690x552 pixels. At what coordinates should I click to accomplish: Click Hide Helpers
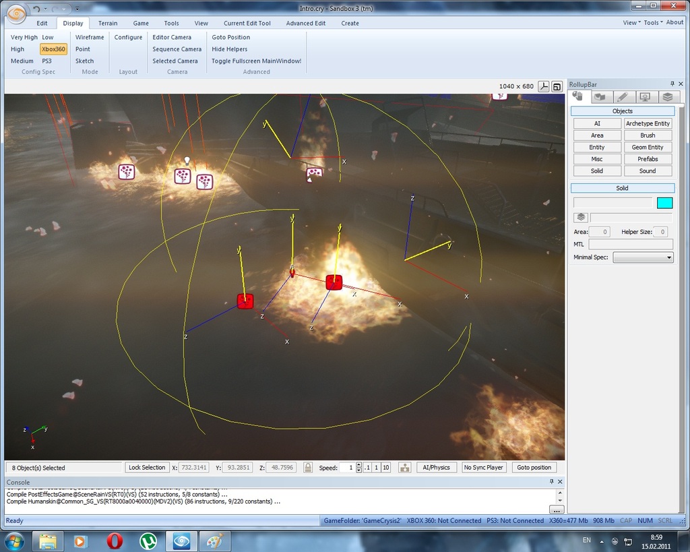230,49
